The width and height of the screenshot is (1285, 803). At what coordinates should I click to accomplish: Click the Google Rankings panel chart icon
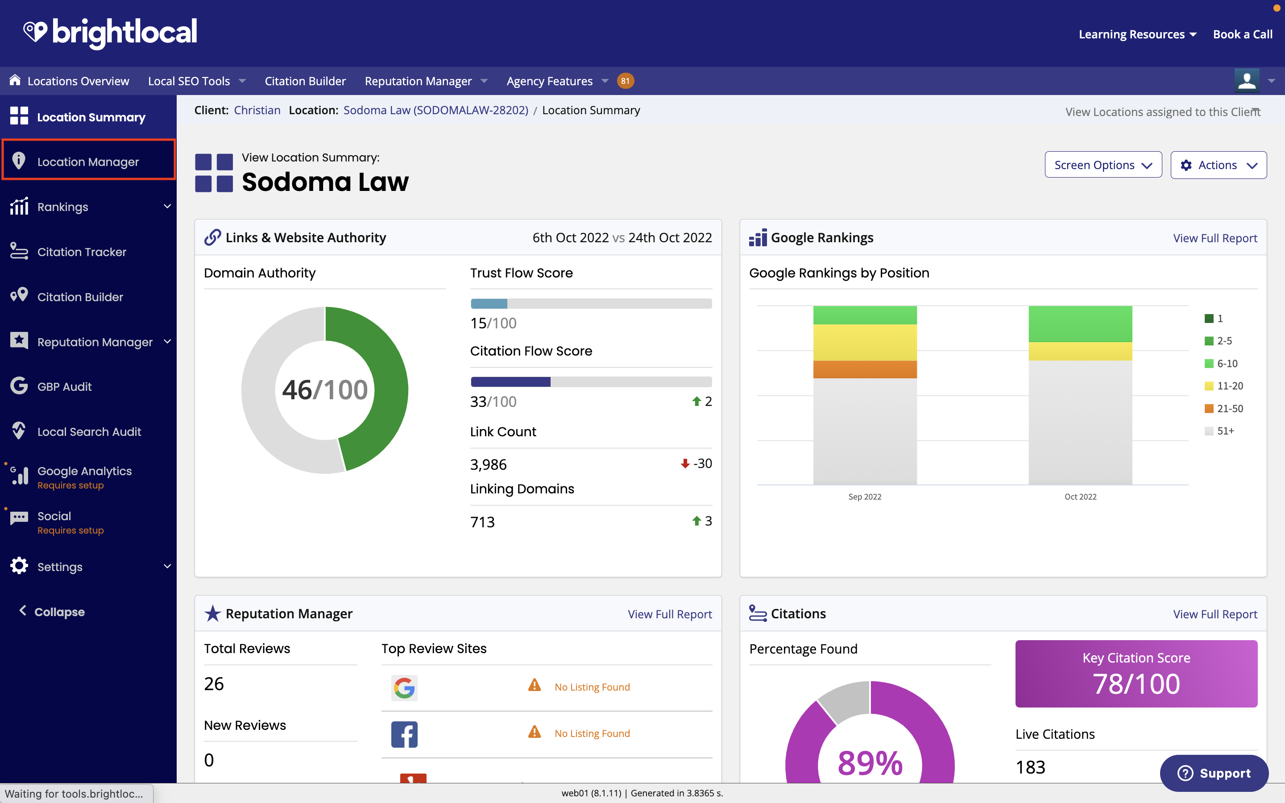[x=758, y=237]
